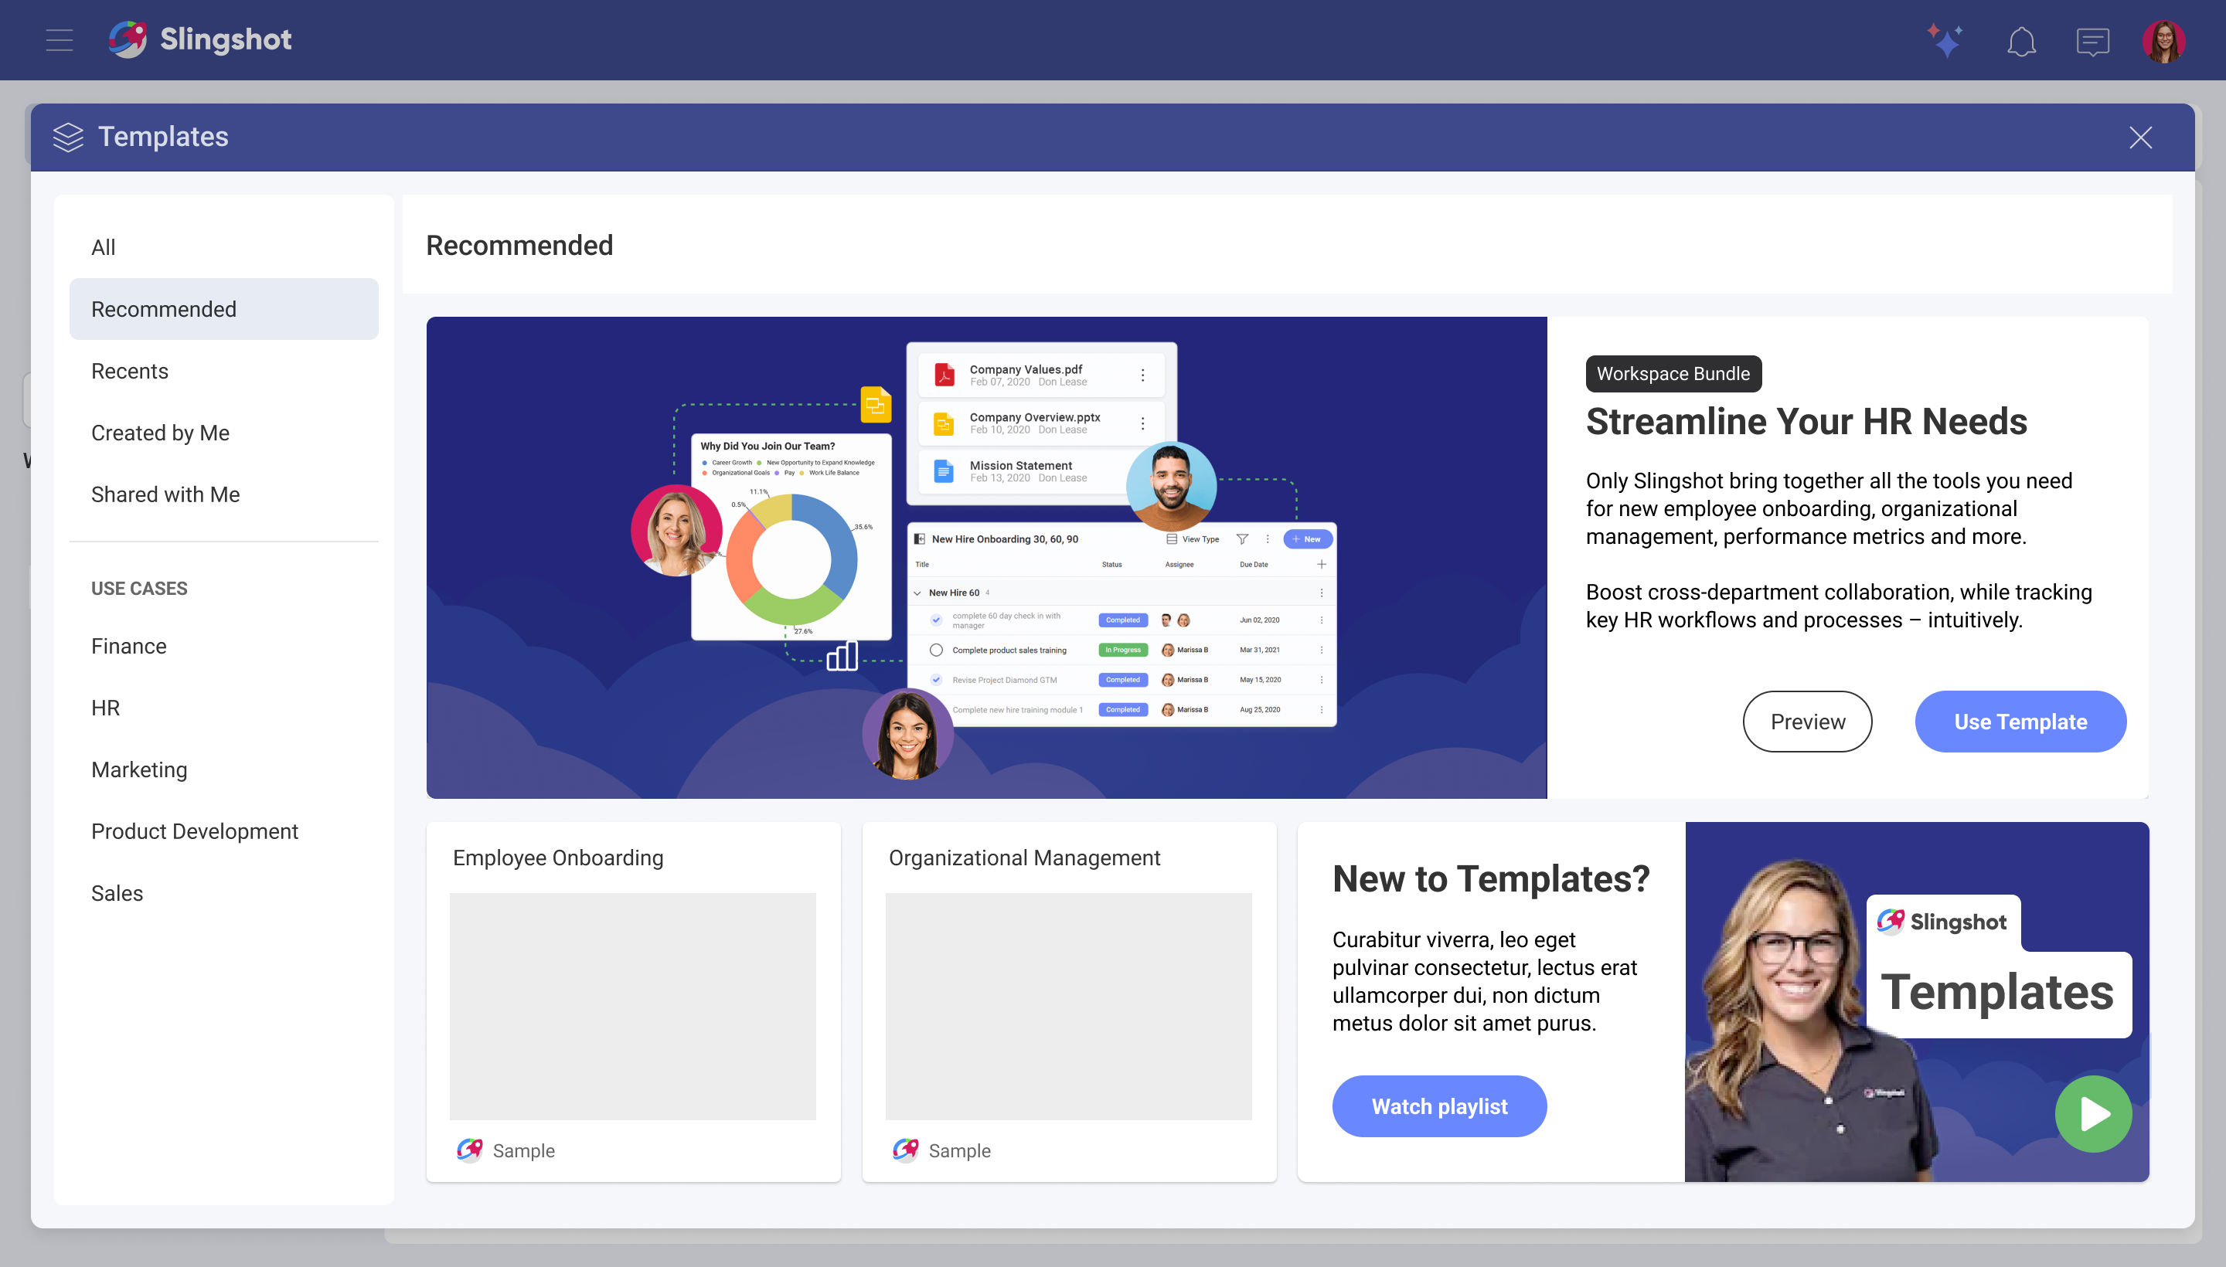Open the Organizational Management template thumbnail

tap(1068, 1006)
